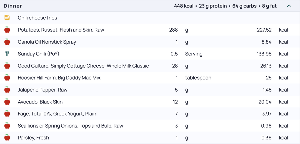Click the apple icon beside Parsley, Fresh
The height and width of the screenshot is (144, 300).
7,138
